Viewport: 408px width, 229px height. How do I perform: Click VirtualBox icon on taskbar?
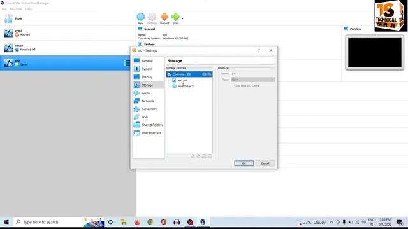click(x=203, y=222)
